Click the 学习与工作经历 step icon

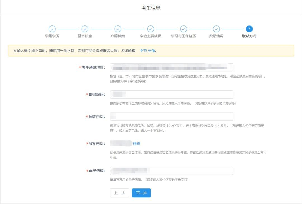tap(183, 29)
